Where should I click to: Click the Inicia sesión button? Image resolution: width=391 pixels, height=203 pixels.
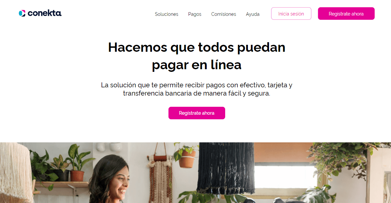(x=291, y=14)
